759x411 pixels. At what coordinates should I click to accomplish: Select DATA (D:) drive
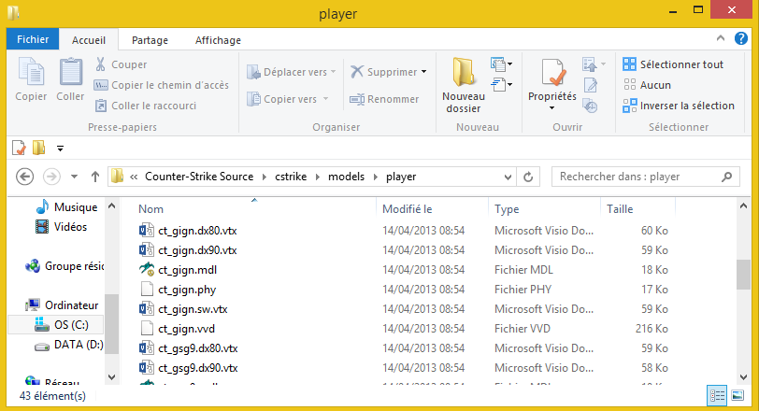tap(69, 345)
